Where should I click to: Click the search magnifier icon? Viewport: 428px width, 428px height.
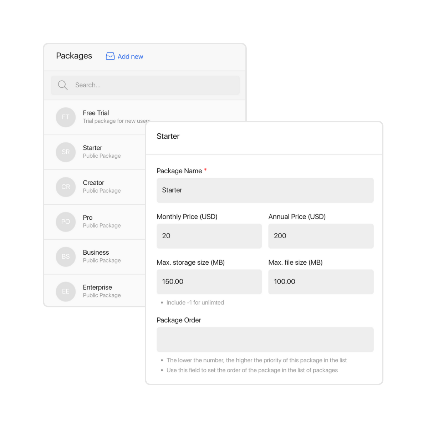[63, 85]
